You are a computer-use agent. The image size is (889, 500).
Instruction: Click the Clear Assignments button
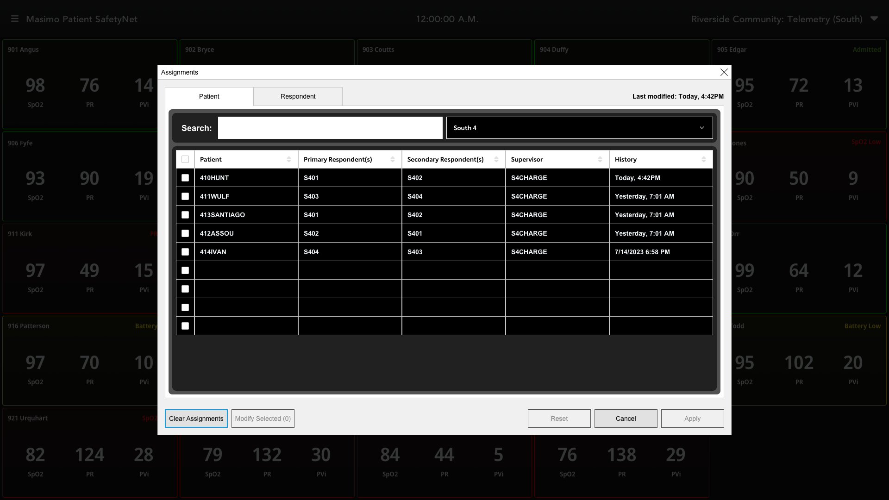click(196, 419)
